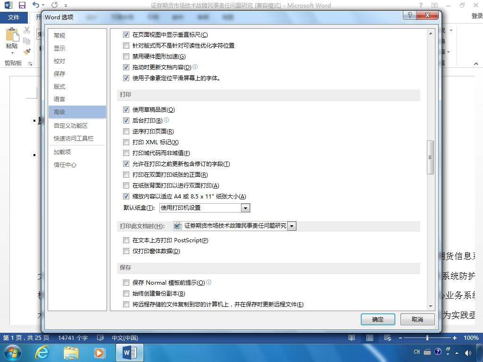The image size is (483, 362).
Task: Click the zoom slider handle in status bar
Action: 427,337
